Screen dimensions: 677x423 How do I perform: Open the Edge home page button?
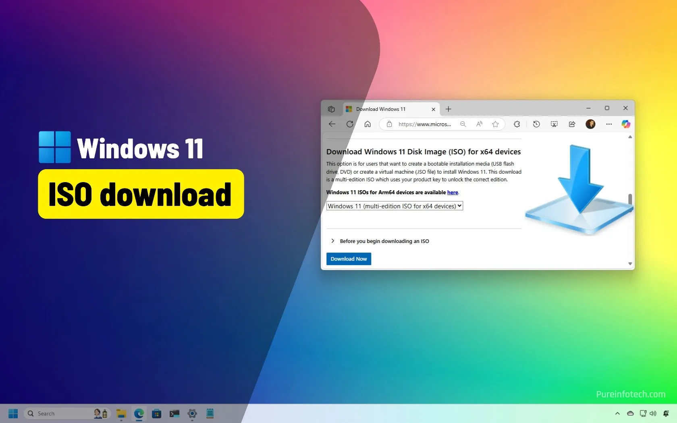pos(368,124)
